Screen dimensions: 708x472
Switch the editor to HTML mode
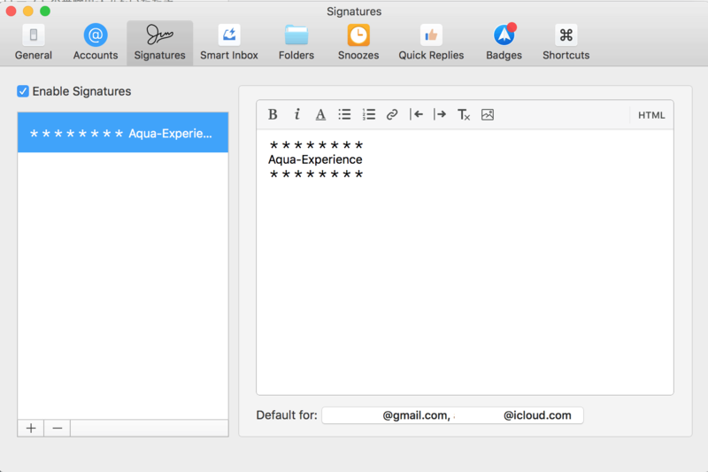tap(651, 115)
